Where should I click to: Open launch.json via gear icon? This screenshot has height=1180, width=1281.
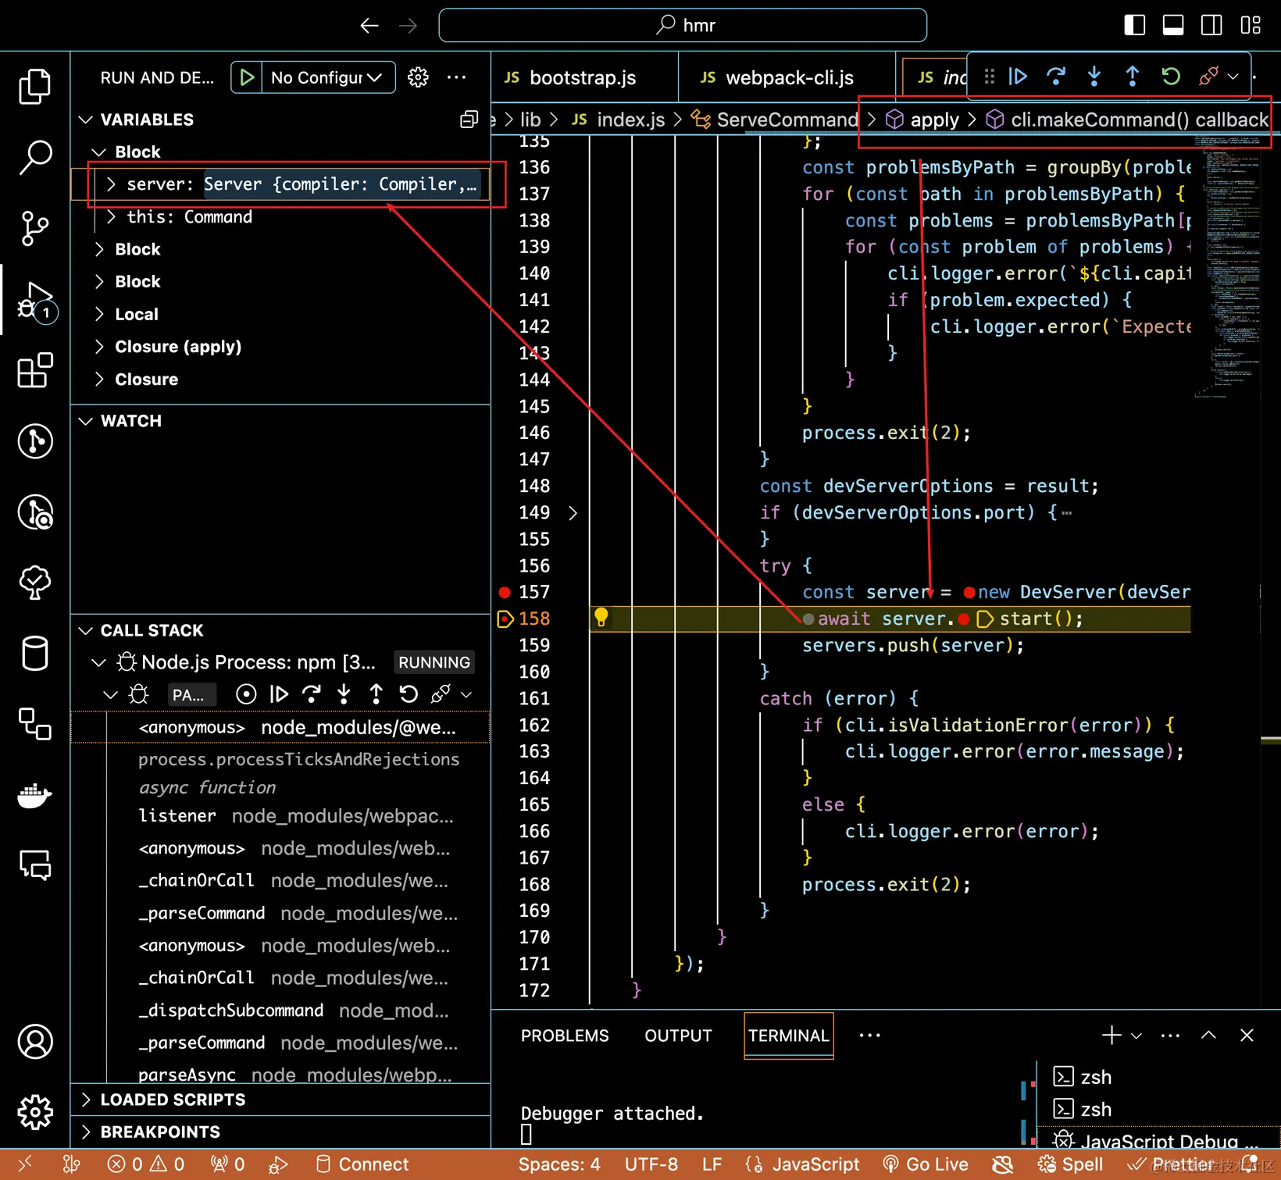pos(418,77)
